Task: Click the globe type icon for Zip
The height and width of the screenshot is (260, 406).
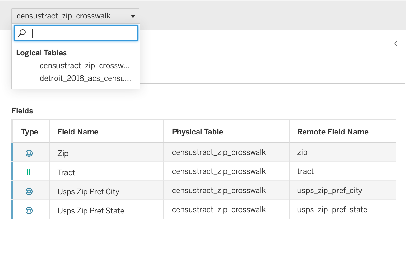Action: pyautogui.click(x=29, y=153)
